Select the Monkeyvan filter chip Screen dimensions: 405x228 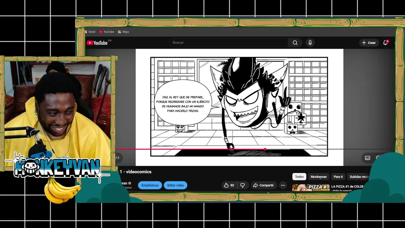319,177
